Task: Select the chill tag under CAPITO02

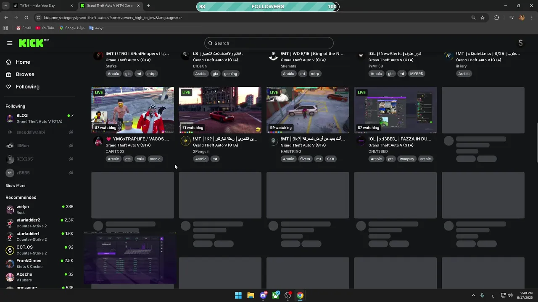Action: pyautogui.click(x=140, y=159)
